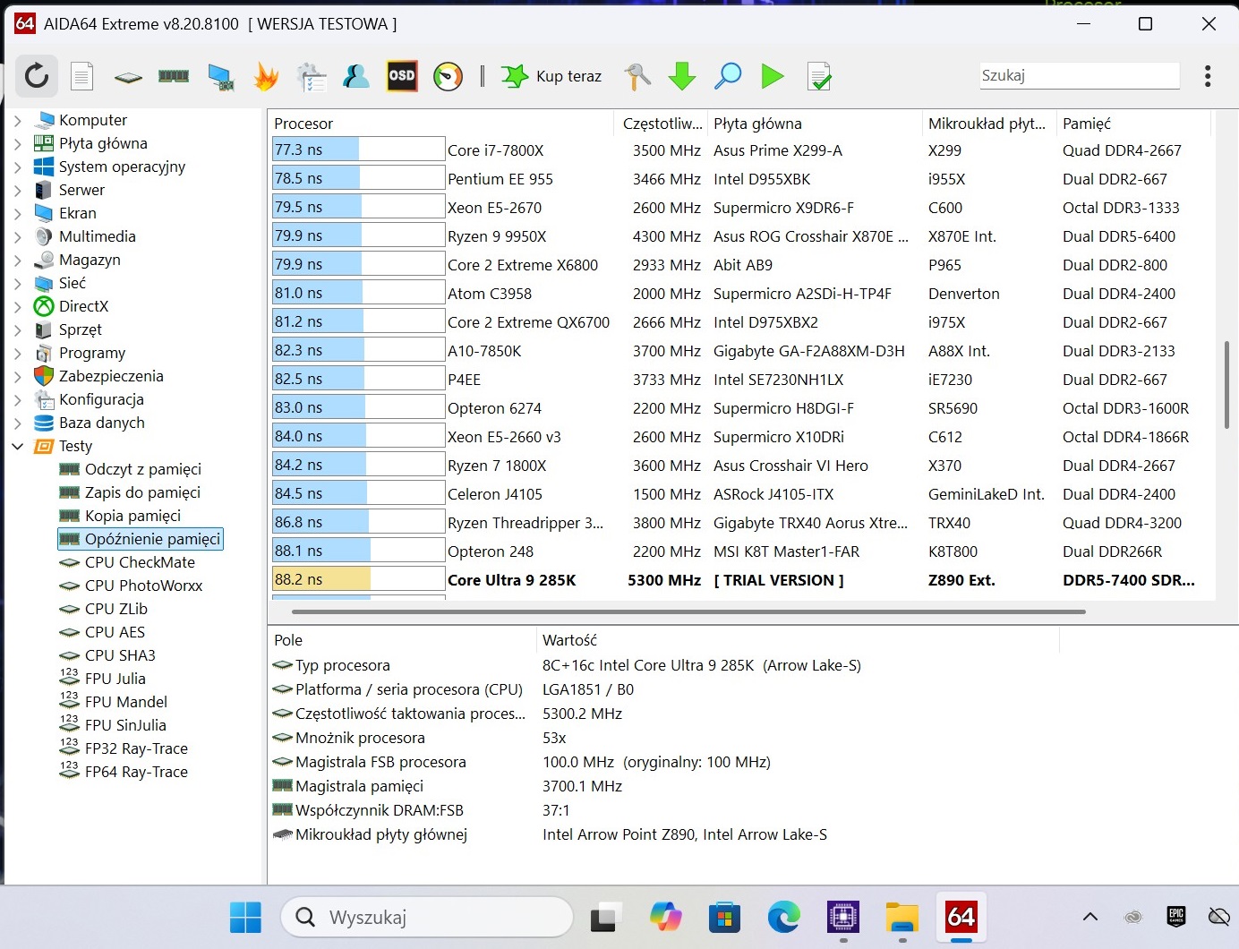Click the green download arrow icon

pos(682,77)
